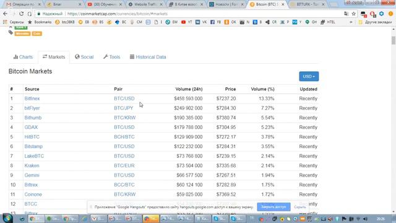Open the Charts tab

click(23, 57)
